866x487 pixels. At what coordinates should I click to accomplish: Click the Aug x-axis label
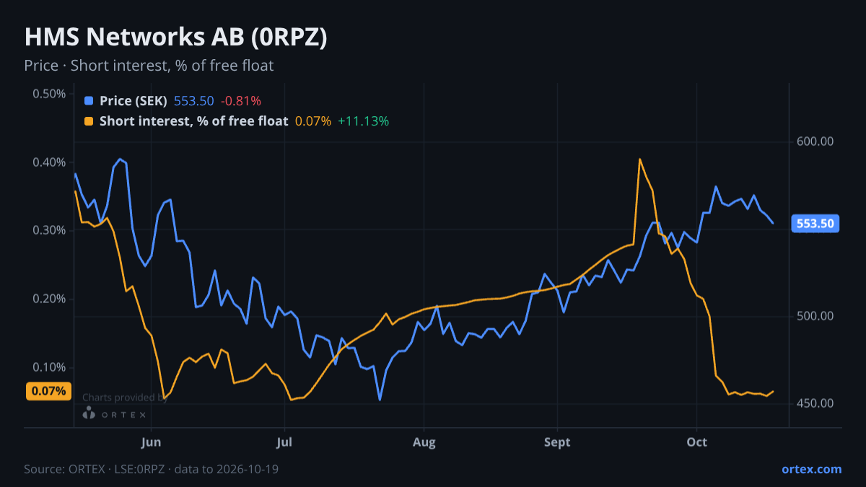pyautogui.click(x=424, y=442)
